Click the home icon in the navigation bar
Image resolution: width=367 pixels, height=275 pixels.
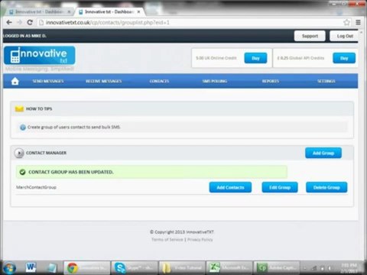tap(15, 81)
